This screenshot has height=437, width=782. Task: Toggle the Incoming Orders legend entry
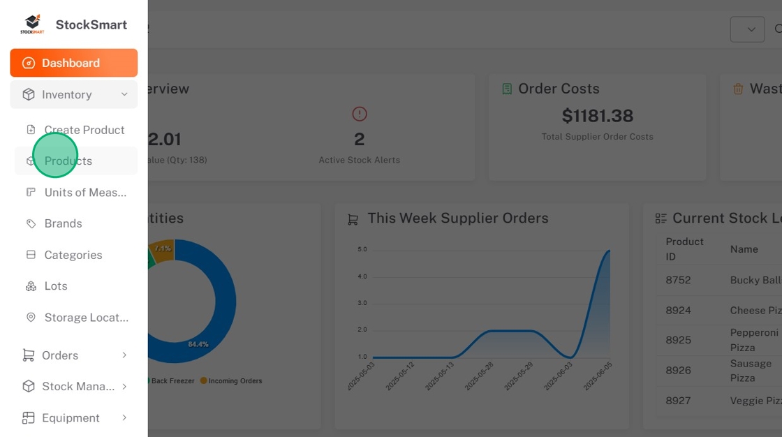[x=231, y=380]
